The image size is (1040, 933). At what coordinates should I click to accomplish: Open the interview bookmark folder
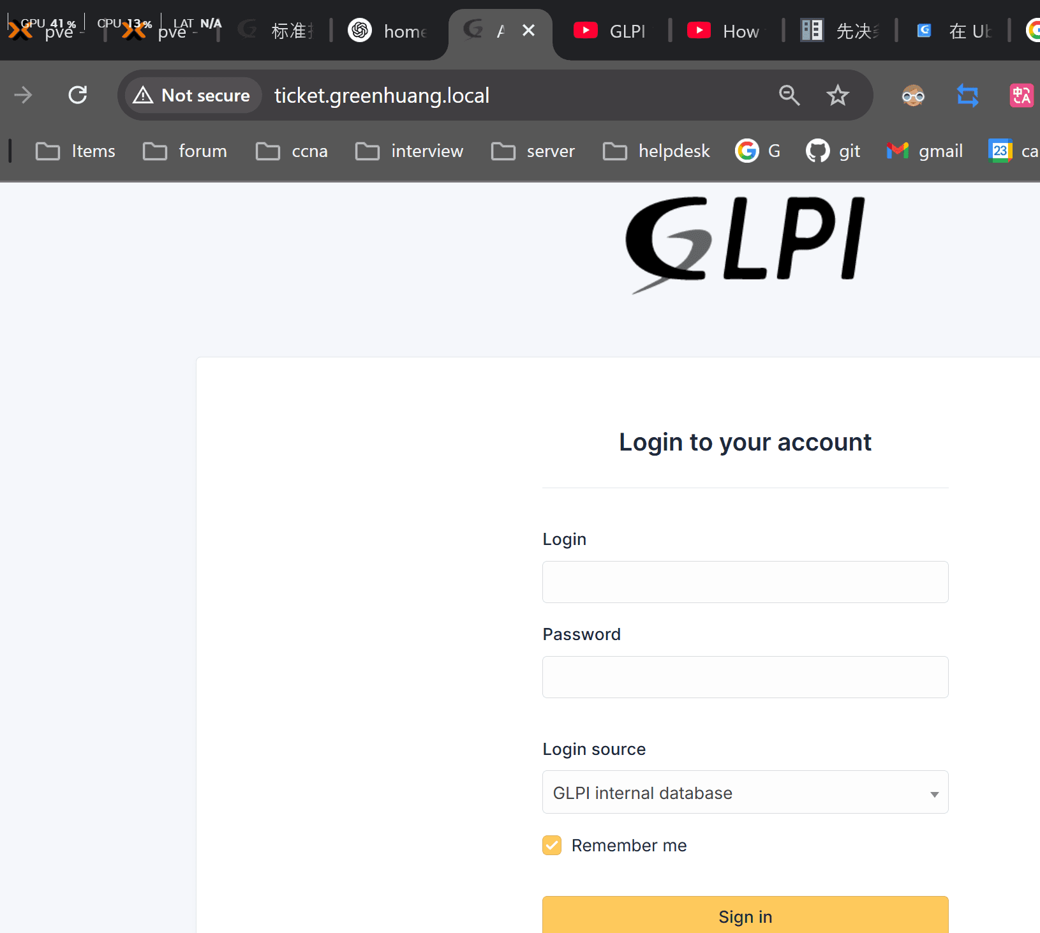(x=409, y=151)
